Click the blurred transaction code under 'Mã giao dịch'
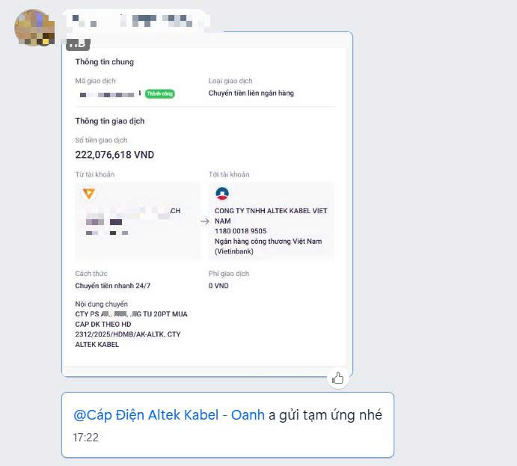 pos(108,95)
